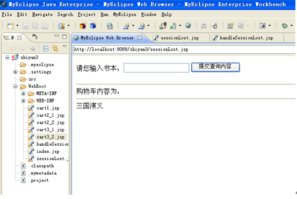The height and width of the screenshot is (199, 297).
Task: Open the File menu
Action: (x=7, y=15)
